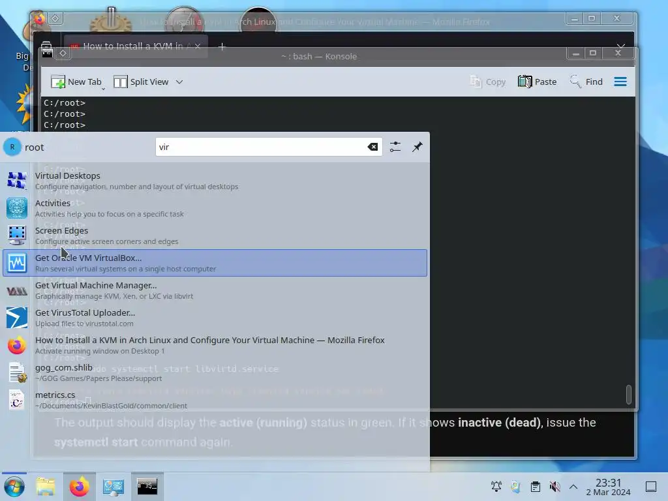
Task: Activate Firefox window result in launcher
Action: [215, 345]
